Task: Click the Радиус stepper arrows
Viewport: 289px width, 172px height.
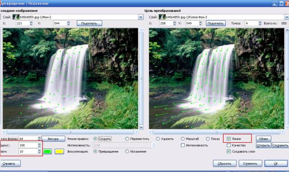Action: (x=39, y=145)
